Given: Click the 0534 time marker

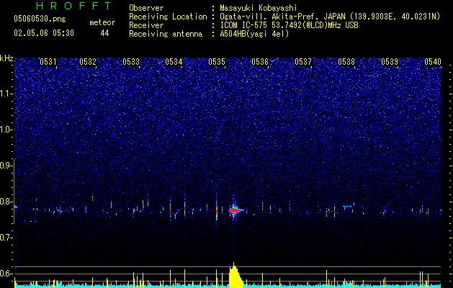Looking at the screenshot, I should tap(174, 62).
